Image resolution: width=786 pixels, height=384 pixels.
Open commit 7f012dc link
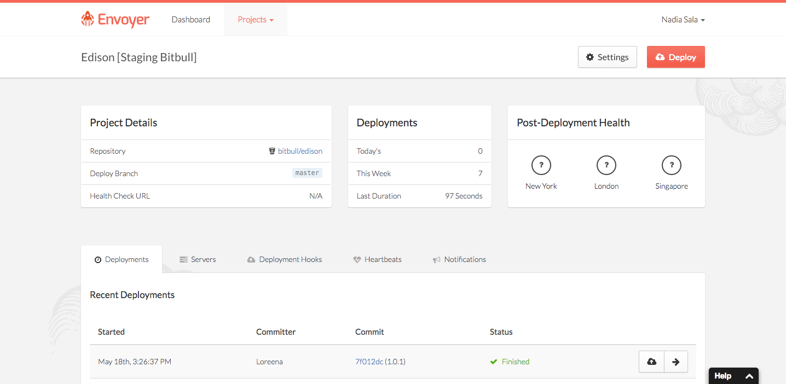point(369,362)
